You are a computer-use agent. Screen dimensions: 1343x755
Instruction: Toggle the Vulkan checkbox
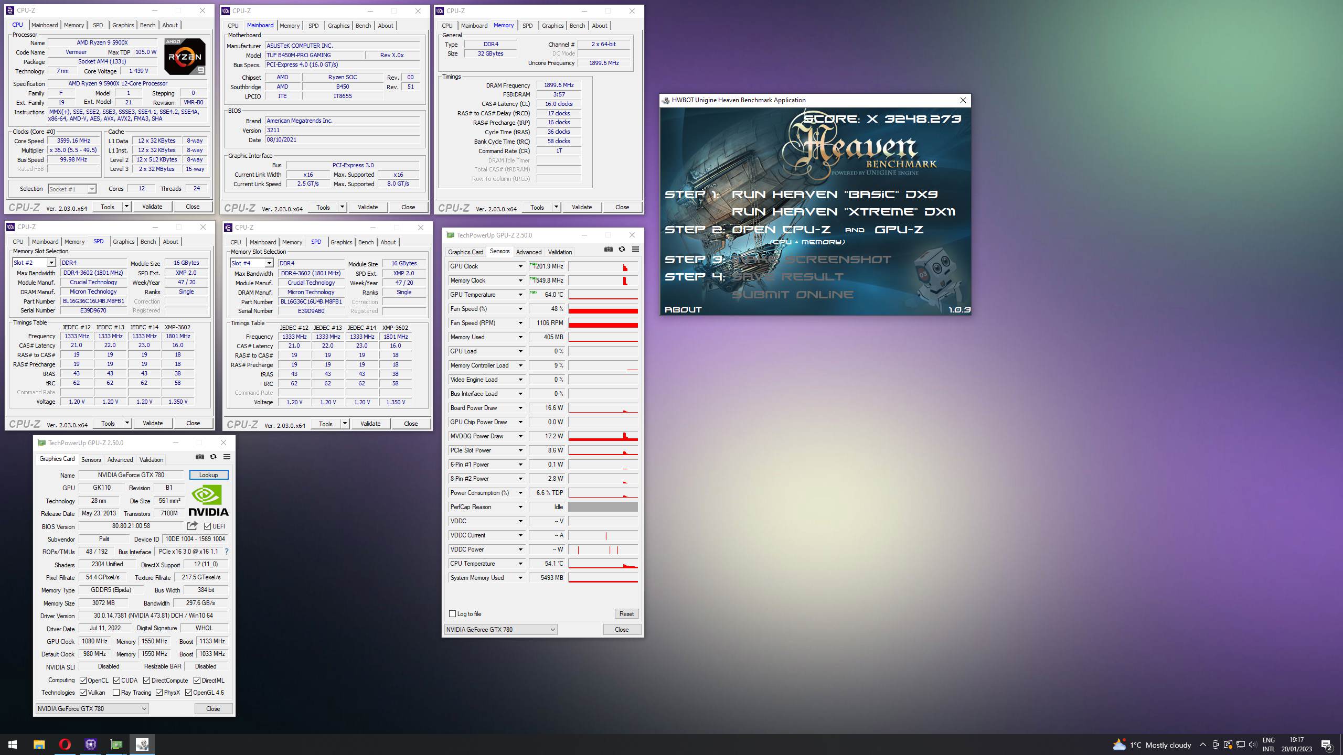(83, 693)
